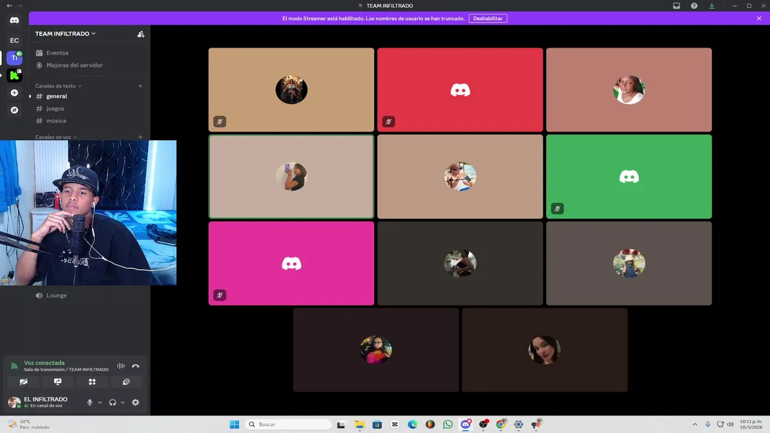
Task: Deafen with the headphones button
Action: 112,402
